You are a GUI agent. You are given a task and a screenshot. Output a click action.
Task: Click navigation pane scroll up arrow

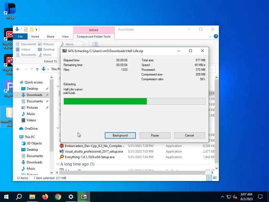(x=51, y=78)
